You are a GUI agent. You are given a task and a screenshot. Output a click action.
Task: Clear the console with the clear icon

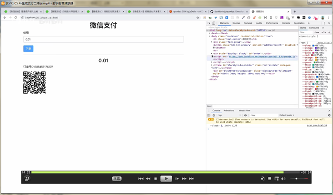pyautogui.click(x=214, y=115)
